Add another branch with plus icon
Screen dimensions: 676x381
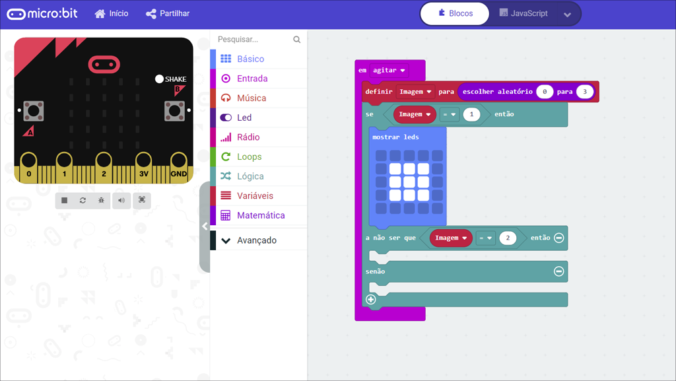point(371,300)
